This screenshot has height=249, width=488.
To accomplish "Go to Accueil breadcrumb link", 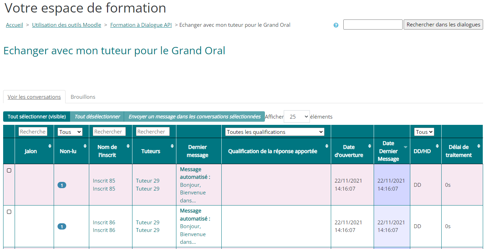I will (x=14, y=25).
